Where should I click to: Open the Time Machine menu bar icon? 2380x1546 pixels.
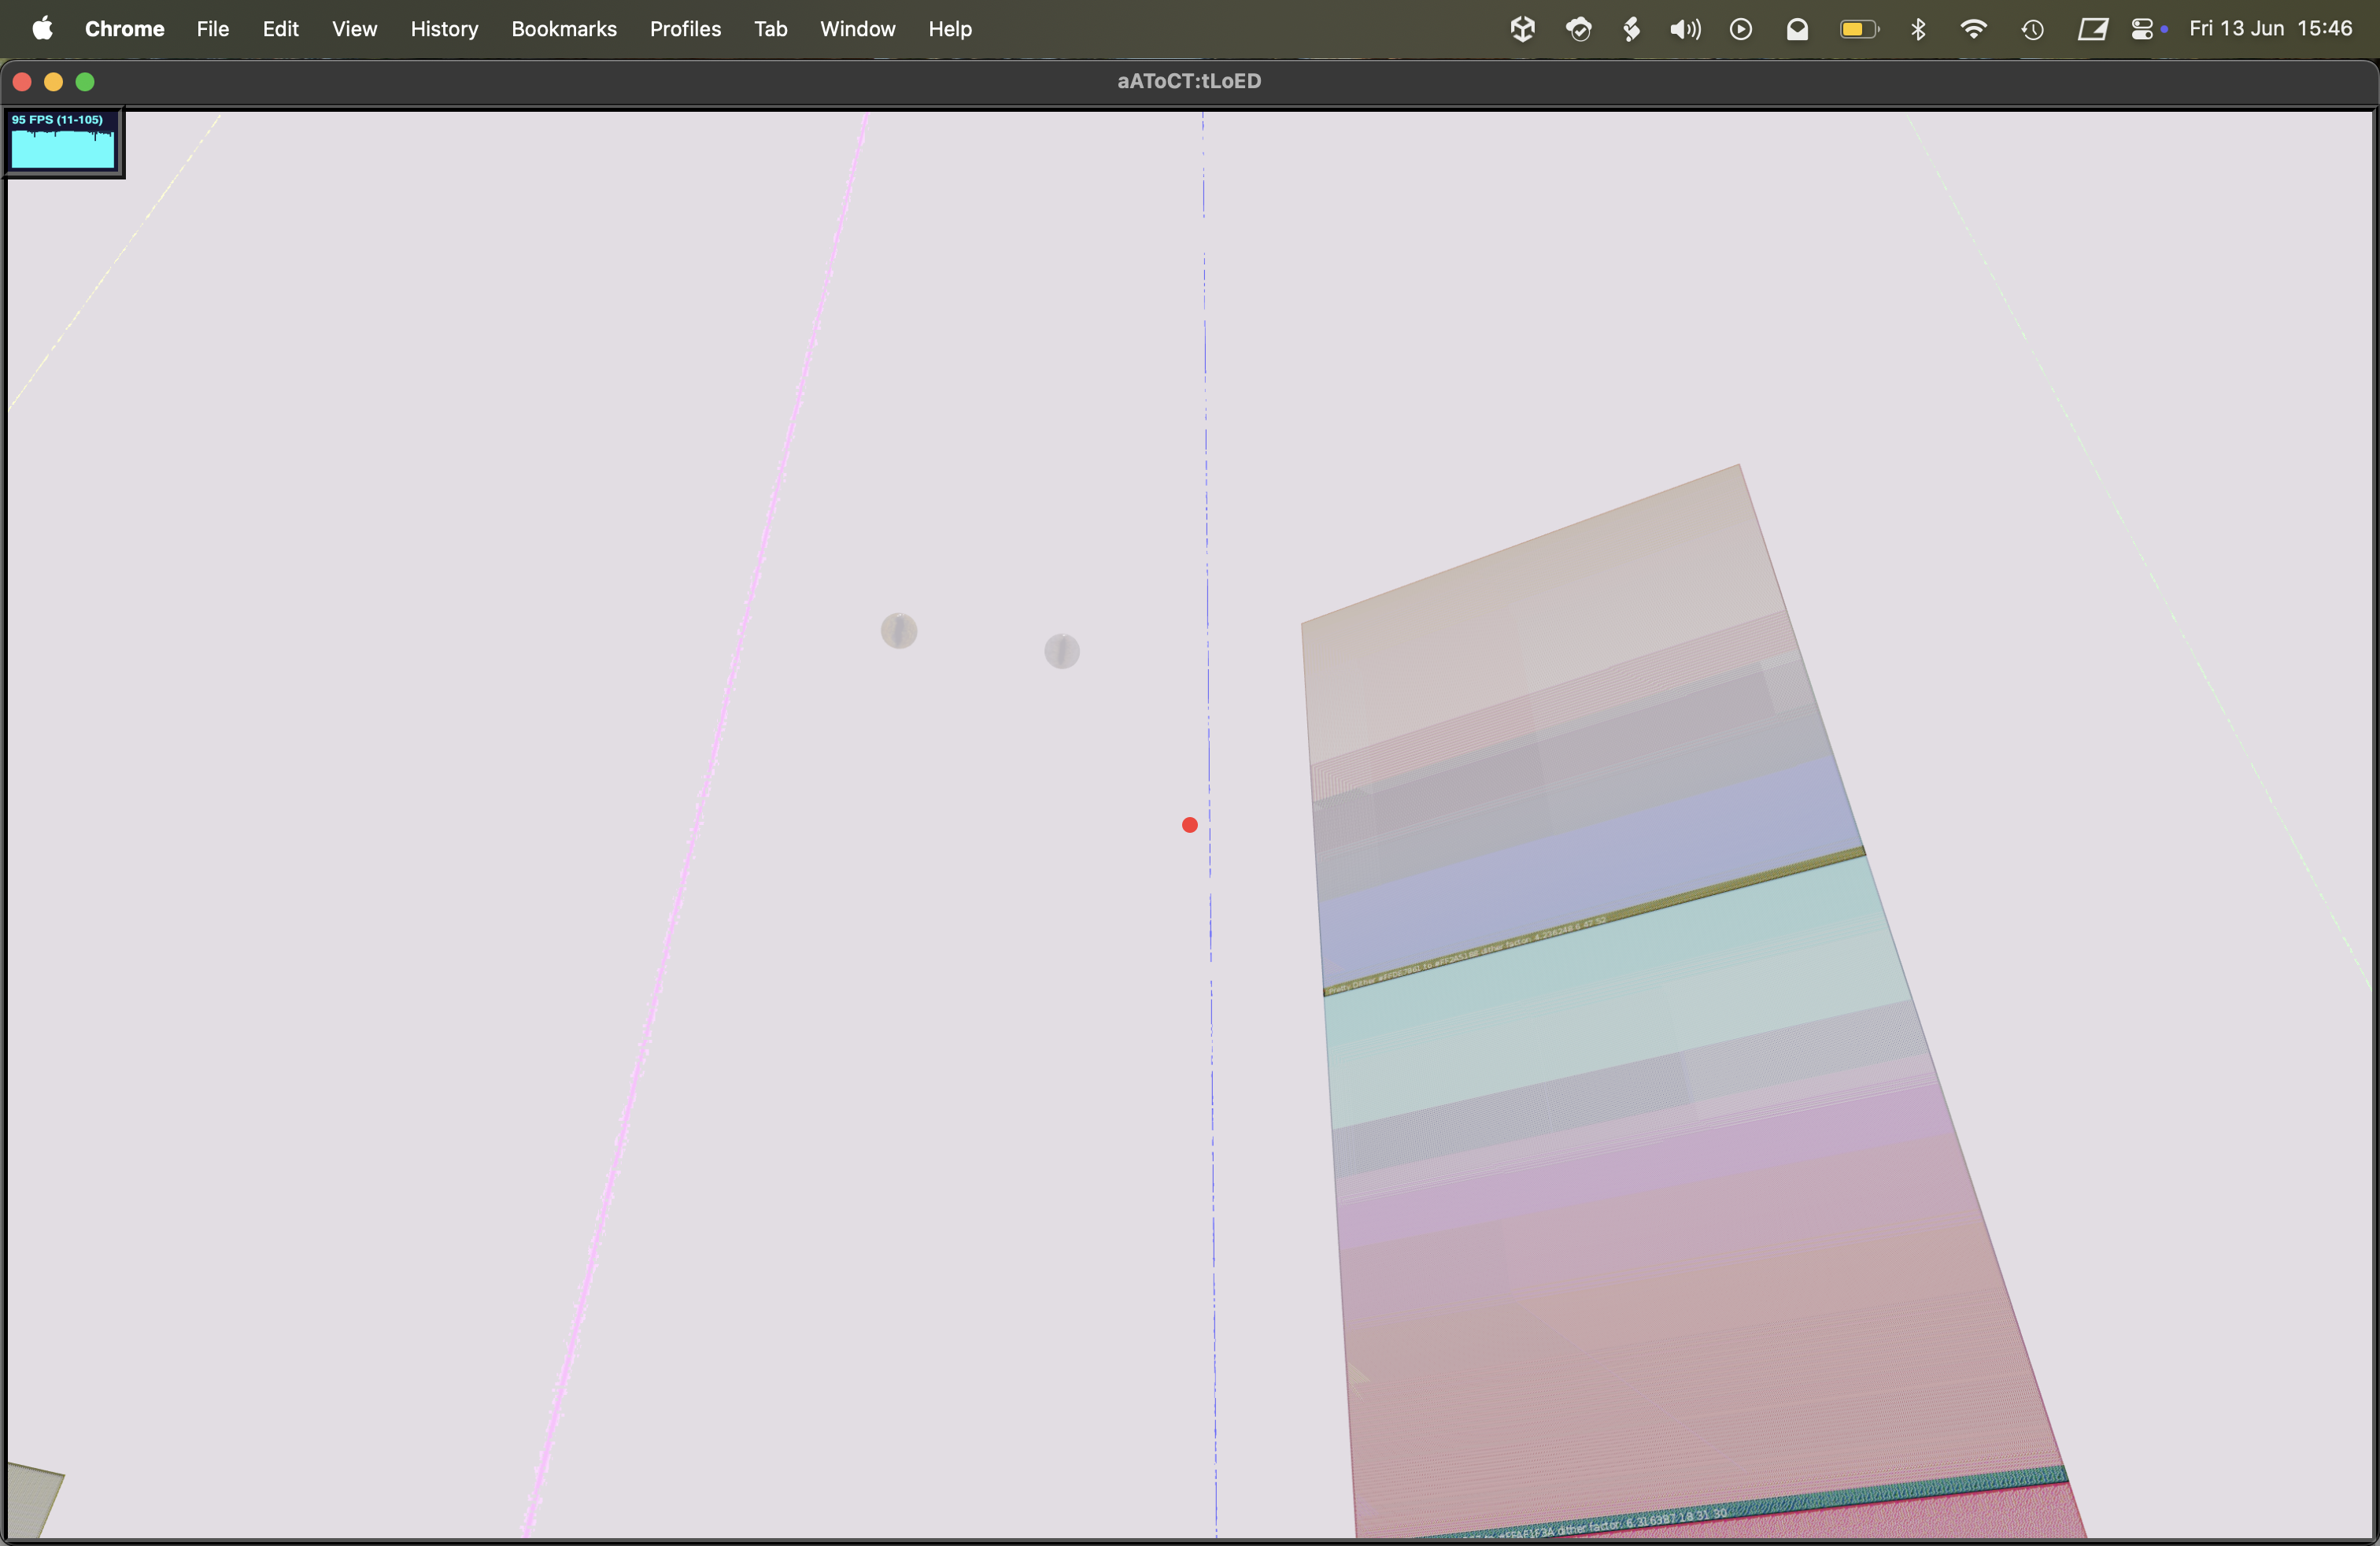click(x=2033, y=28)
